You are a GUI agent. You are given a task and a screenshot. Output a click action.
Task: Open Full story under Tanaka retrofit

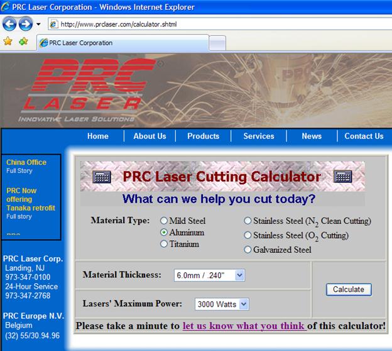click(19, 216)
